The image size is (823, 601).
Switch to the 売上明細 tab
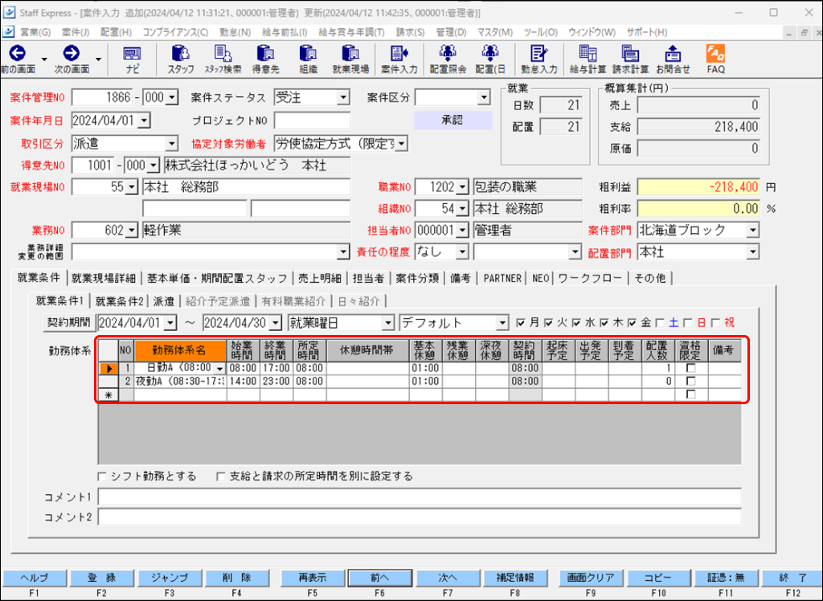[319, 278]
